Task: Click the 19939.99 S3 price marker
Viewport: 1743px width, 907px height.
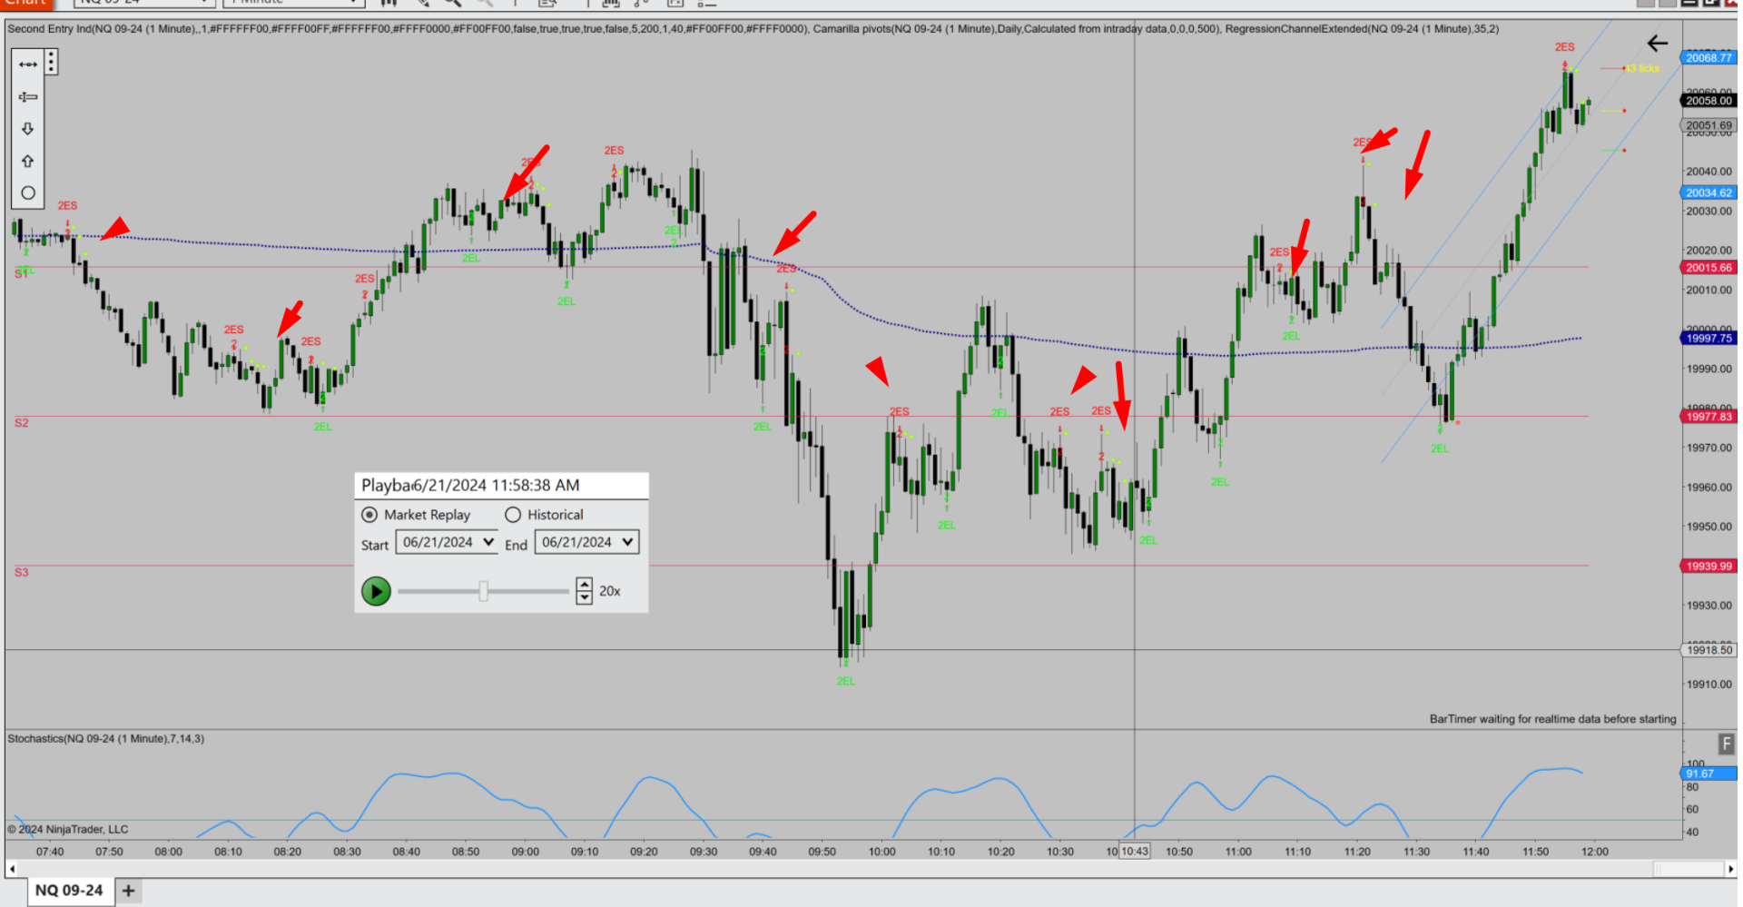Action: point(1709,566)
